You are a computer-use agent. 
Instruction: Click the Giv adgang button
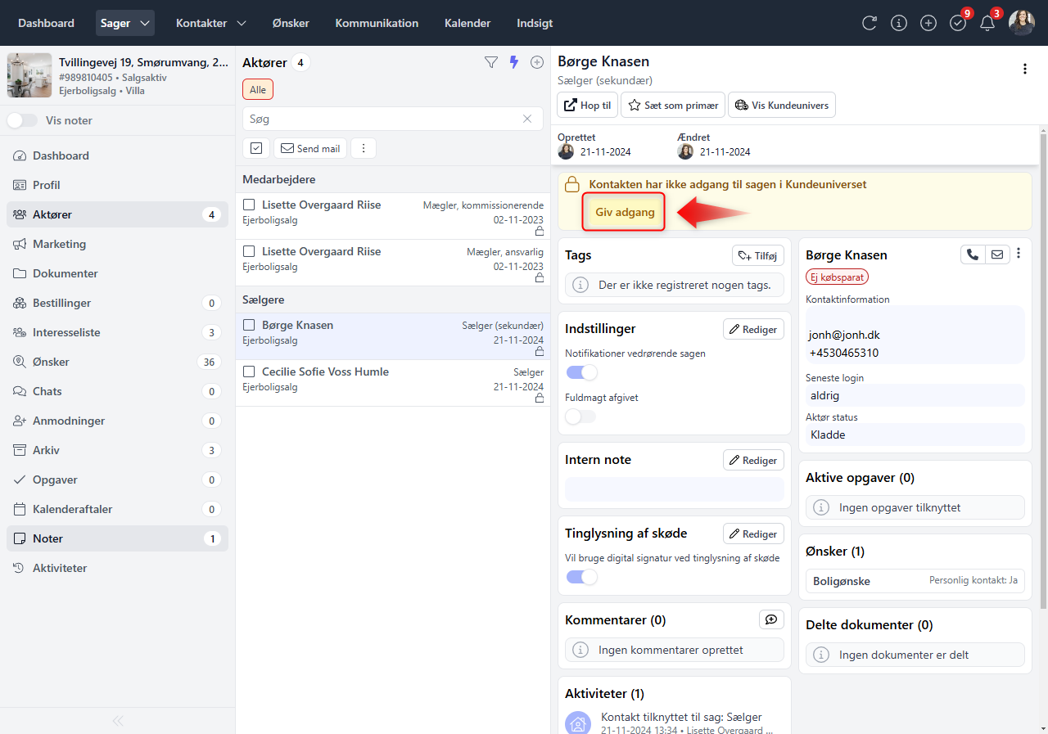click(x=625, y=212)
